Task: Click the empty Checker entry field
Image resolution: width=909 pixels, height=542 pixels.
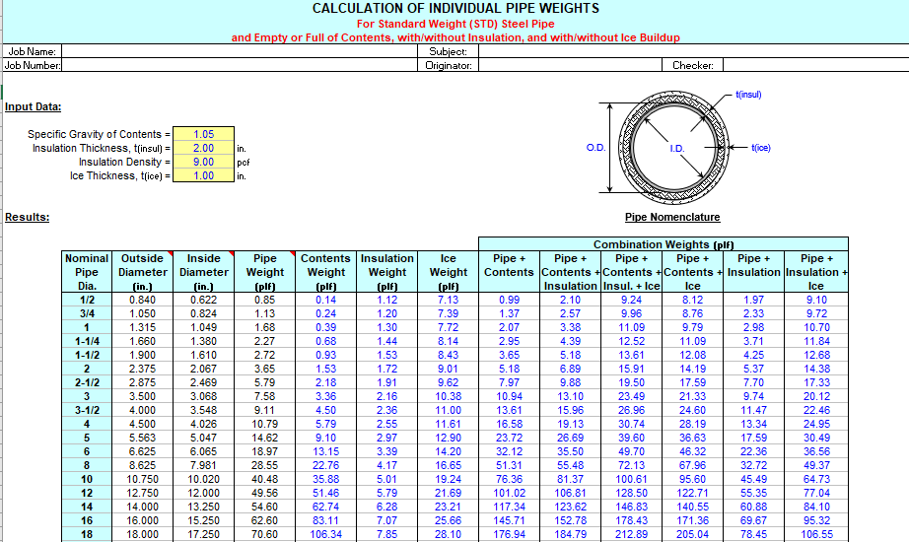Action: 815,65
